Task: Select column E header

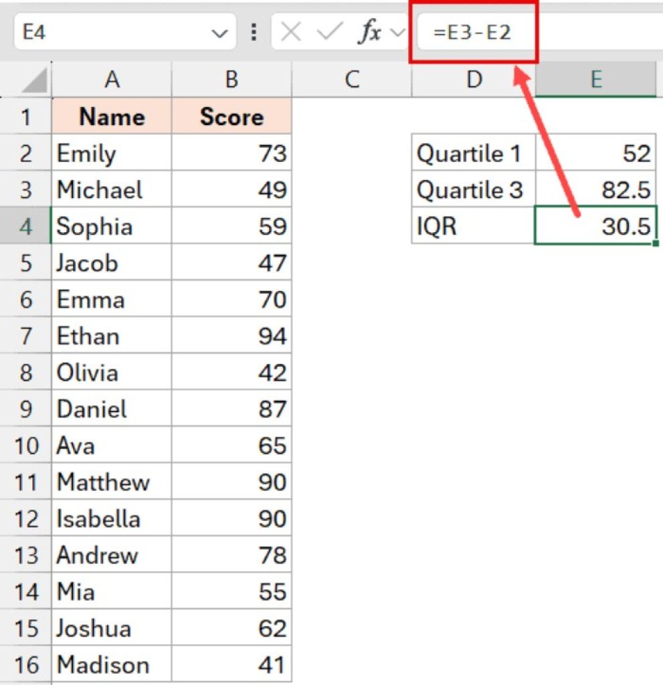Action: tap(595, 80)
